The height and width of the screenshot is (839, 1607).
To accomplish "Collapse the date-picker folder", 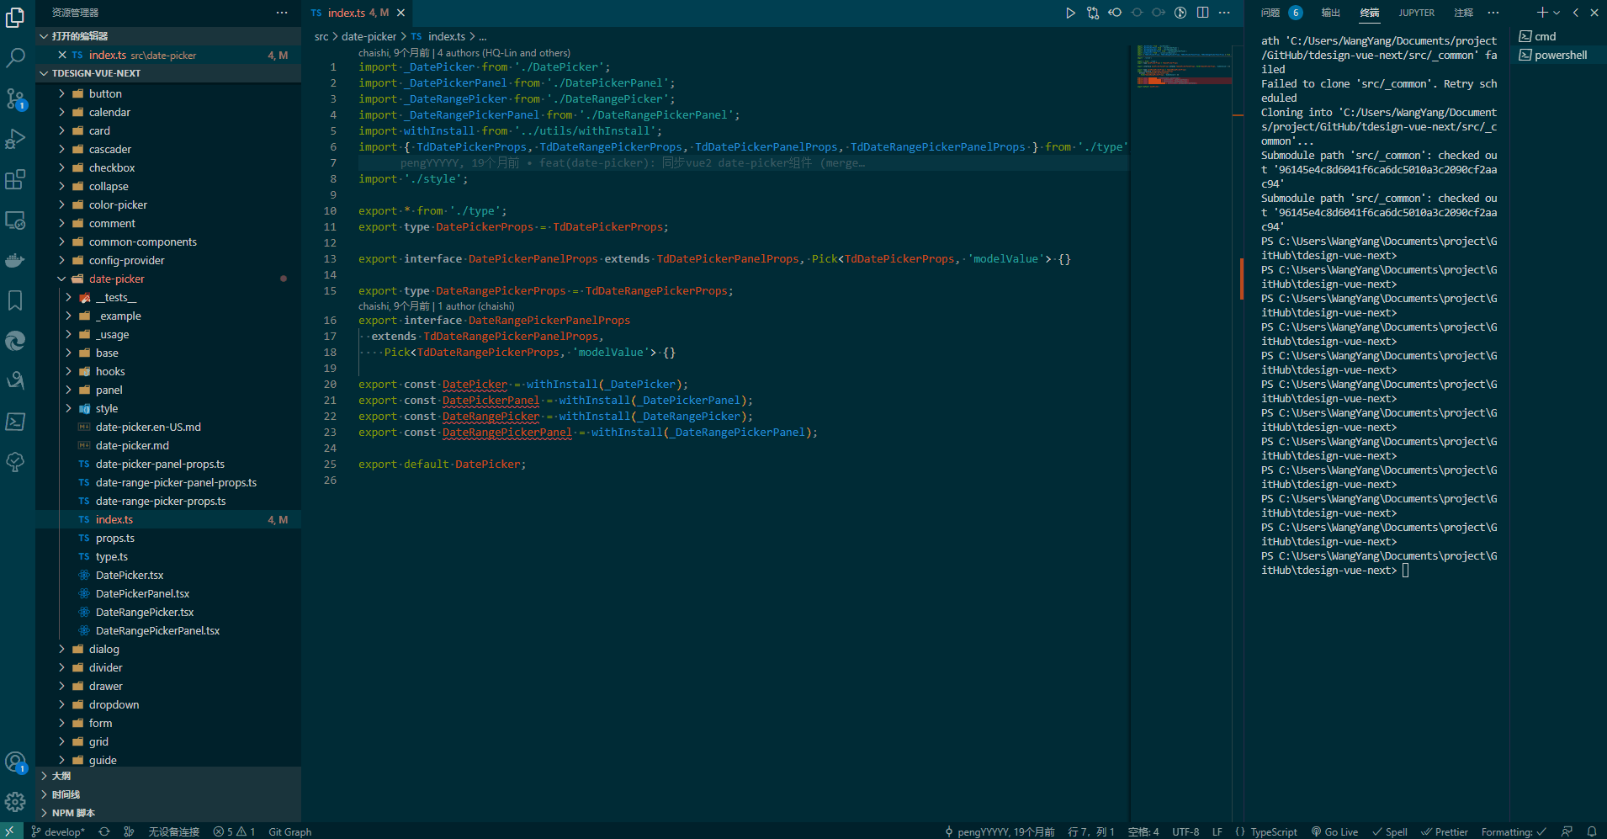I will [116, 279].
